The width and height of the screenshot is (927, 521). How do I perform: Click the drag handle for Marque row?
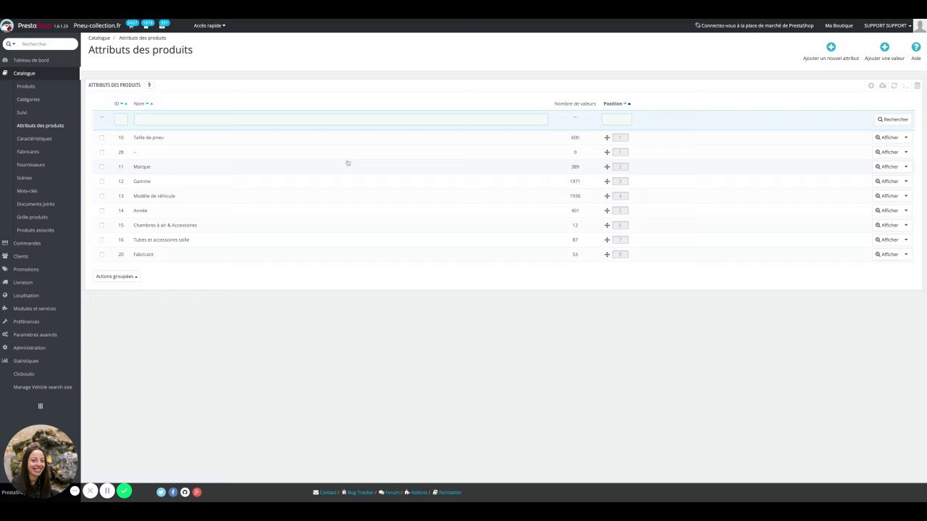coord(607,166)
